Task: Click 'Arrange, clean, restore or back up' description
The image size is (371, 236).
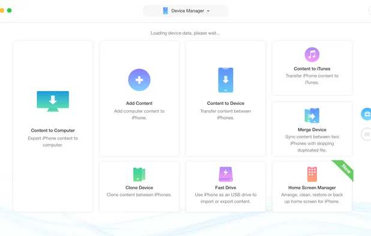Action: tap(312, 198)
